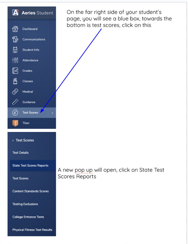
Task: Click Aeries Student header title
Action: 37,13
